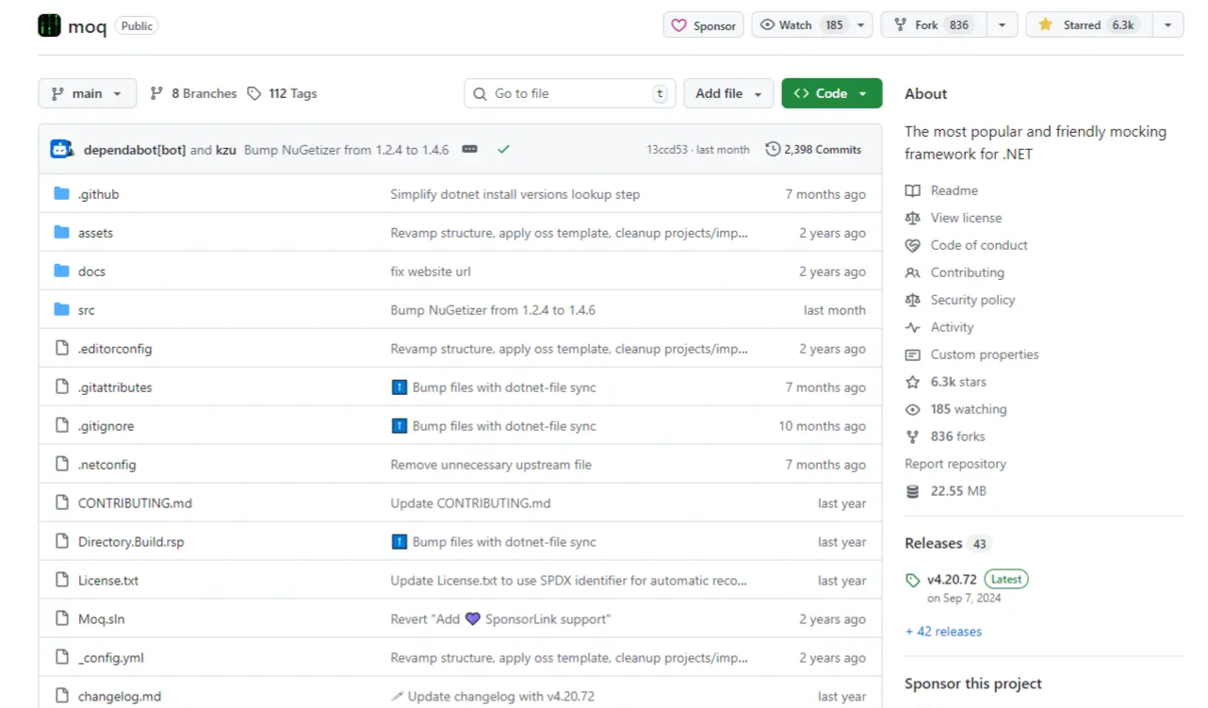View the 112 Tags list

282,93
